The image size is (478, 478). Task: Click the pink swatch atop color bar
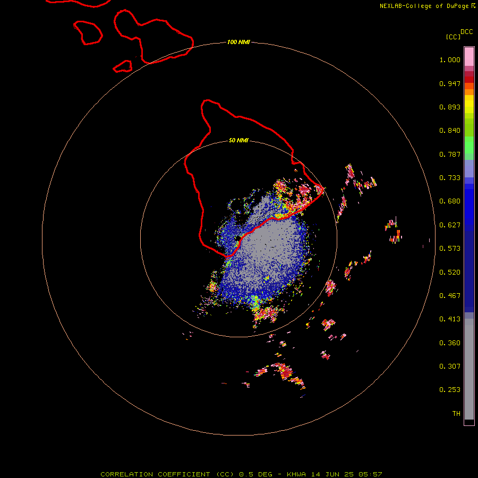[x=469, y=57]
